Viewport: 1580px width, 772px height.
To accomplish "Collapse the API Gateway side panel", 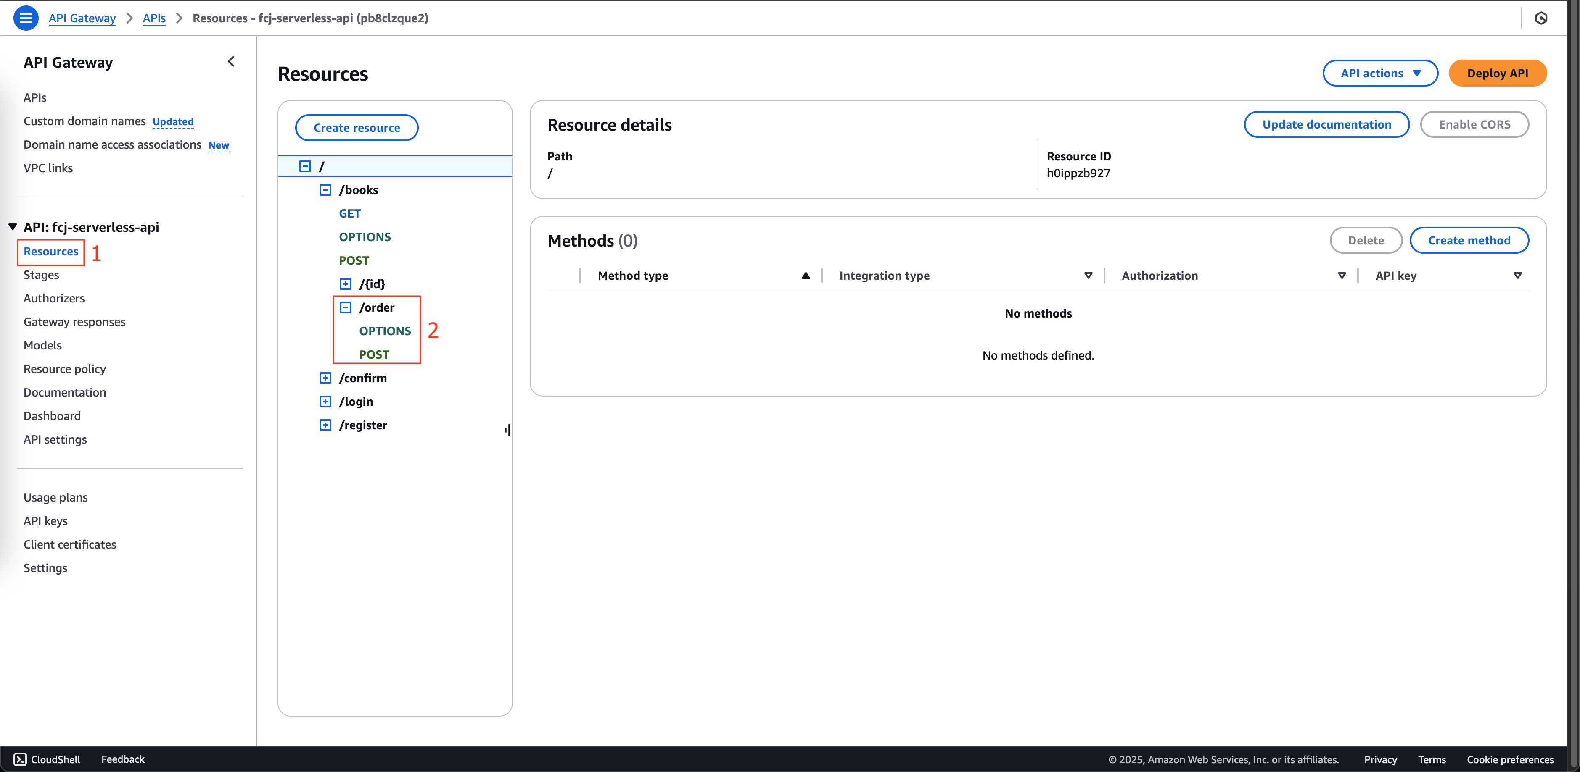I will point(231,61).
